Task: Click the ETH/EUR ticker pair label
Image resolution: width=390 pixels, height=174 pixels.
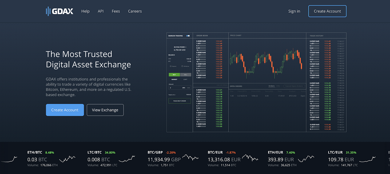Action: pyautogui.click(x=276, y=152)
